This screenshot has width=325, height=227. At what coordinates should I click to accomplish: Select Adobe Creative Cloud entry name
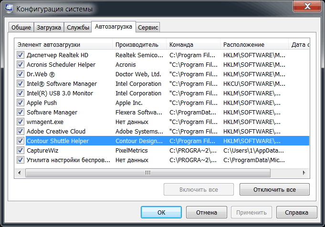(x=56, y=131)
